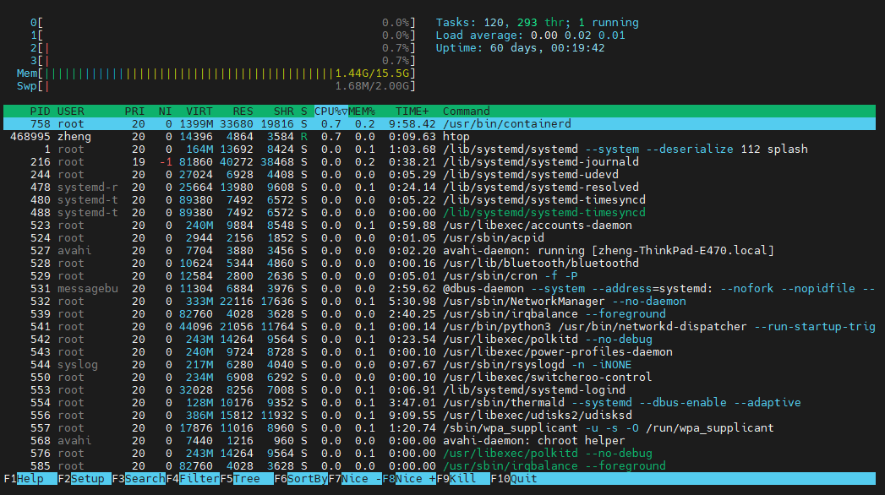Select the switcheroo-control process row
The image size is (885, 495).
(440, 378)
